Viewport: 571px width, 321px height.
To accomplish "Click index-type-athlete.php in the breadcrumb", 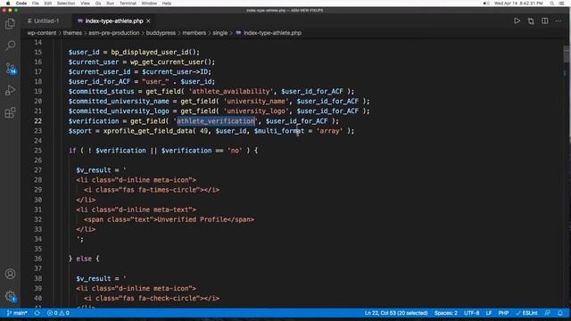I will point(272,33).
